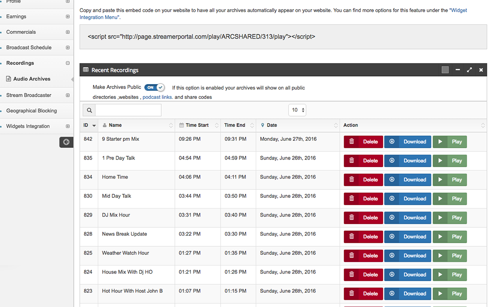The width and height of the screenshot is (491, 307).
Task: Download the 1 Pre Day Talk recording
Action: (x=408, y=161)
